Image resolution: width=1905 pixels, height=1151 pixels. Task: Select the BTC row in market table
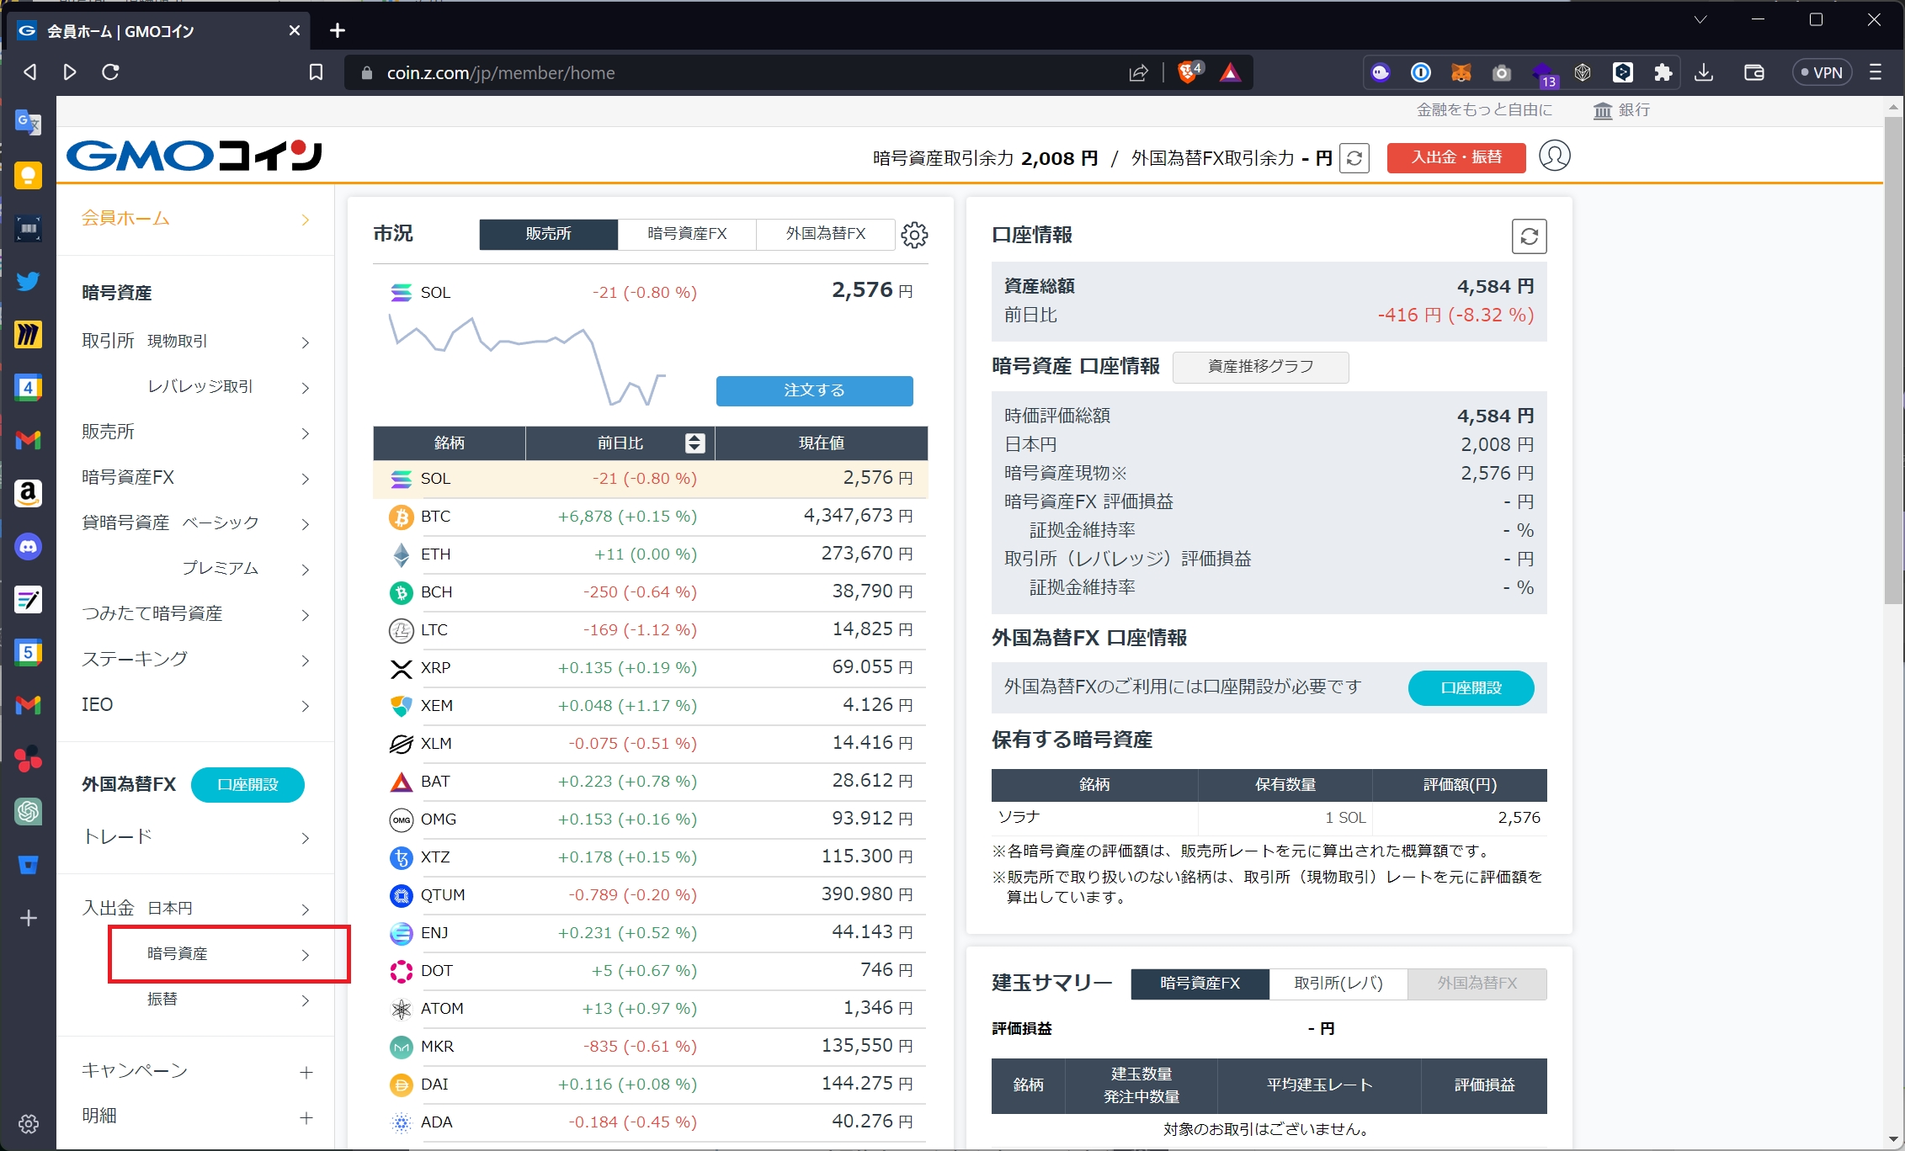(x=650, y=517)
